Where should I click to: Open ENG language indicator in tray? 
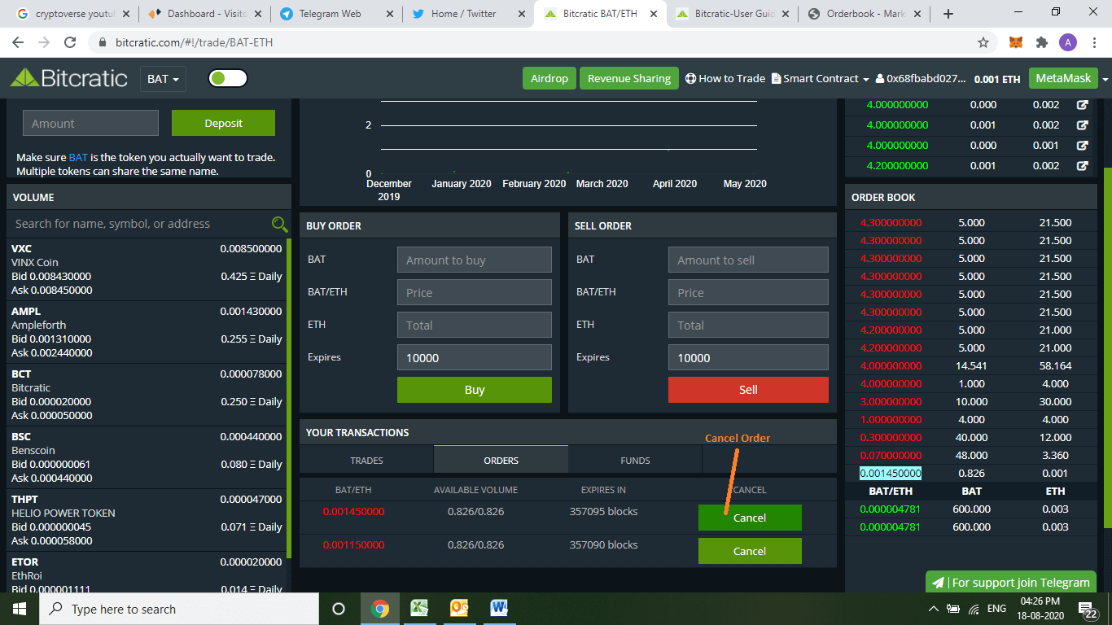tap(996, 609)
